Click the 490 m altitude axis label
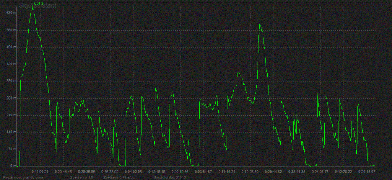Viewport: 392px width, 180px height. (9, 47)
